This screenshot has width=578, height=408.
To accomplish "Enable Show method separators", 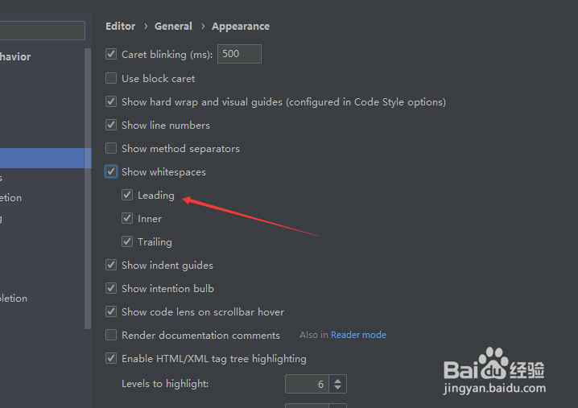I will coord(111,148).
